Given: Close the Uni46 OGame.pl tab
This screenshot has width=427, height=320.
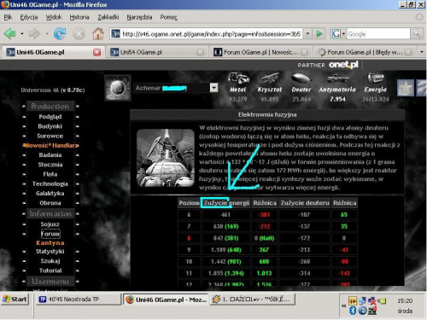Looking at the screenshot, I should point(97,52).
